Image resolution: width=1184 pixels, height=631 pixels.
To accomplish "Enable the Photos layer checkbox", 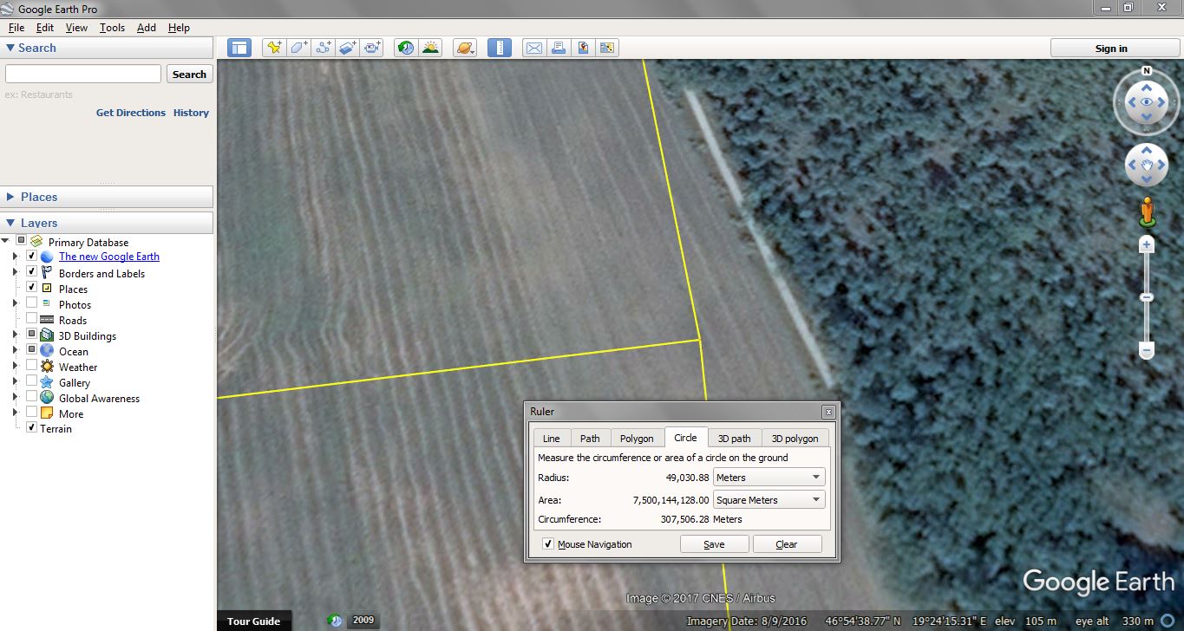I will [32, 303].
